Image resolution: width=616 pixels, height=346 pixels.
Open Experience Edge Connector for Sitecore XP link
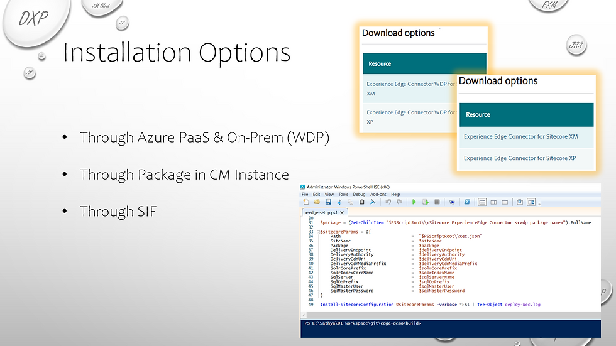(x=520, y=158)
